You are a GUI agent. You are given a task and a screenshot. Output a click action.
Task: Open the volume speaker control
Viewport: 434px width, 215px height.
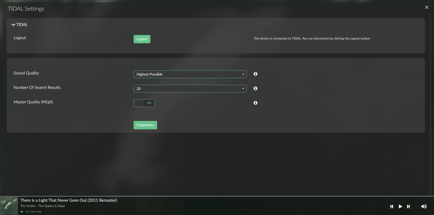(x=424, y=206)
